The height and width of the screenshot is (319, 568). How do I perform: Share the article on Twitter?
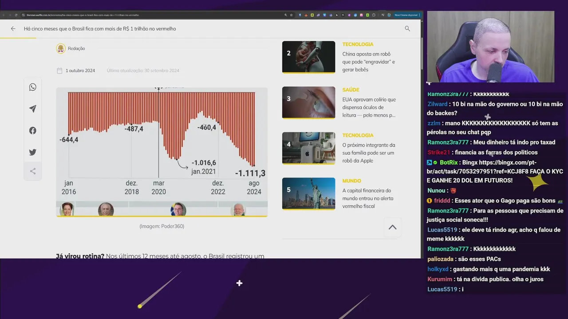[33, 152]
